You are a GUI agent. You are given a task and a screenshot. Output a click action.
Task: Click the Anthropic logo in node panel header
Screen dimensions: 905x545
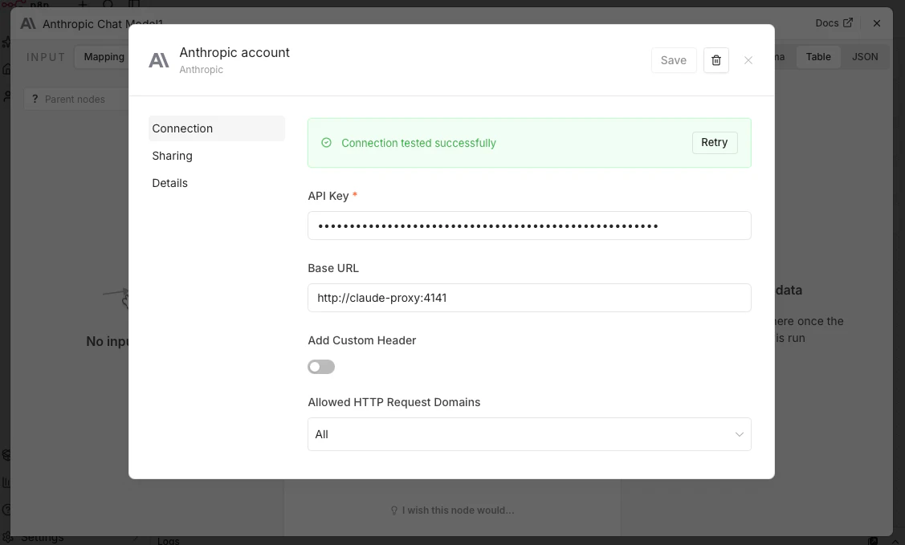click(x=27, y=23)
